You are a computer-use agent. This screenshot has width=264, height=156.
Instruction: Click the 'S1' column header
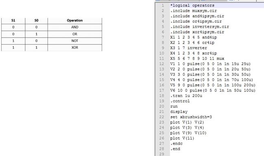coord(13,20)
